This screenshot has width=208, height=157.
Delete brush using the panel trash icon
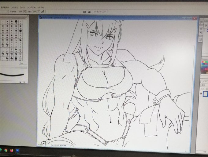[24, 82]
